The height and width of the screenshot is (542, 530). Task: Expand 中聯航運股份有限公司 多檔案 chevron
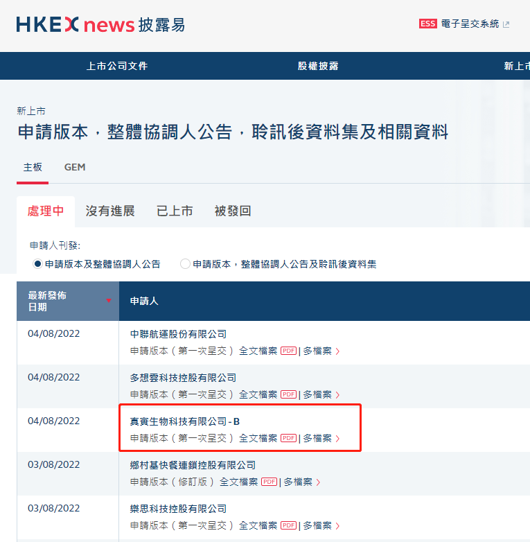[x=337, y=351]
